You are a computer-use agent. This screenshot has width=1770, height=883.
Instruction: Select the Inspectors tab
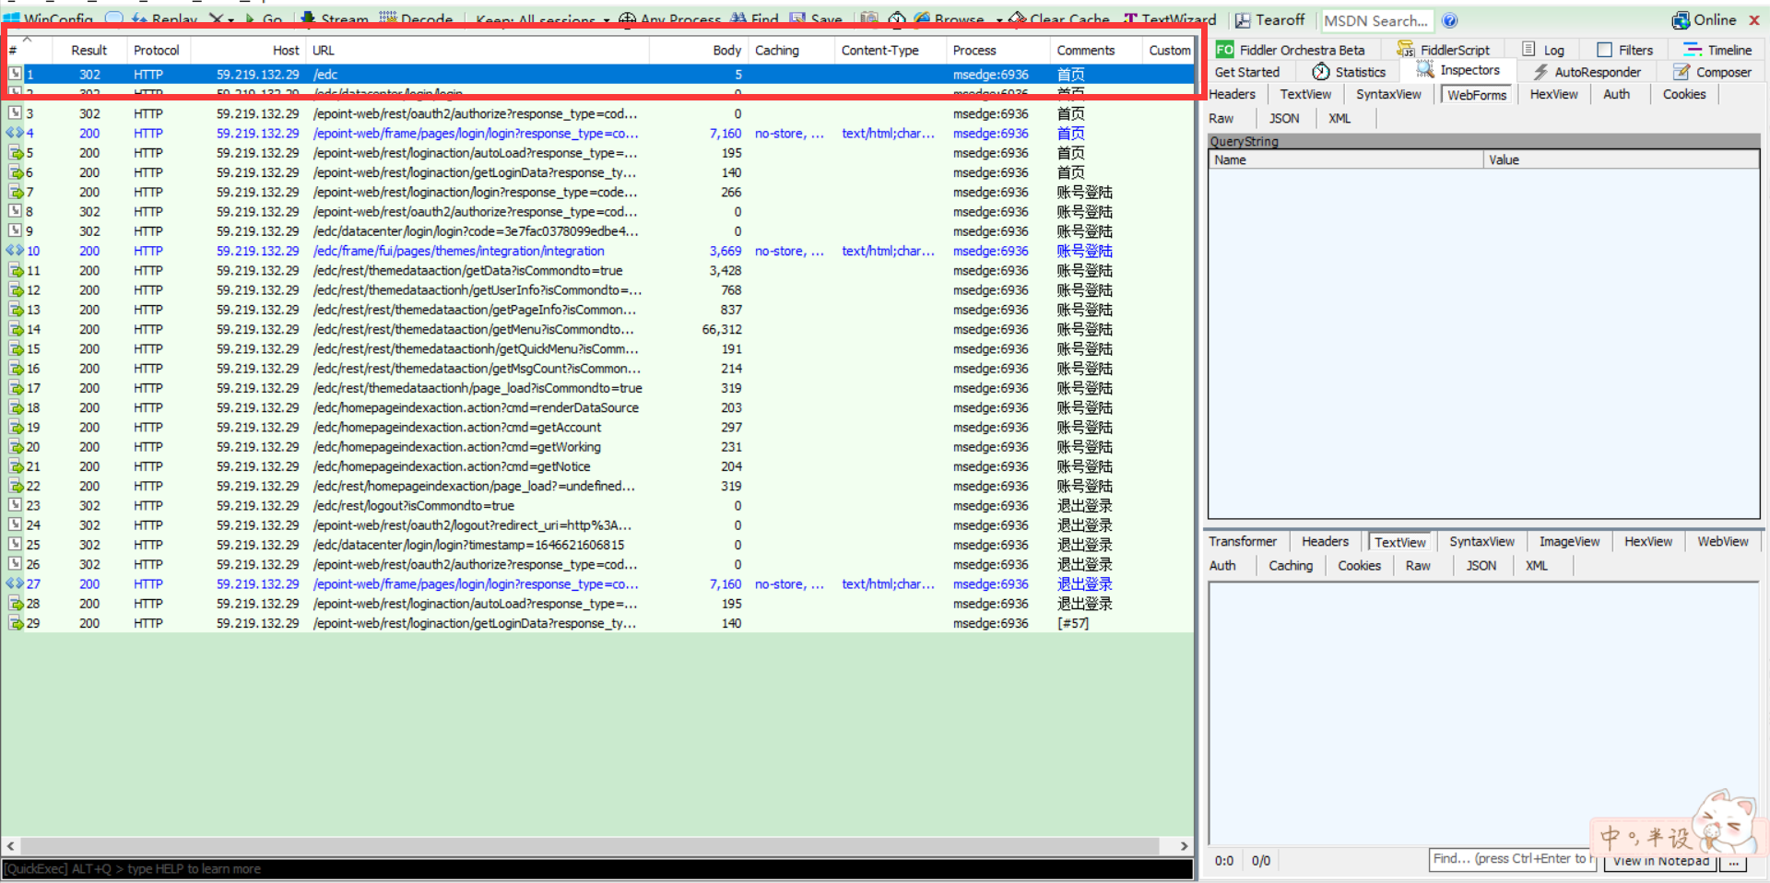[x=1458, y=70]
